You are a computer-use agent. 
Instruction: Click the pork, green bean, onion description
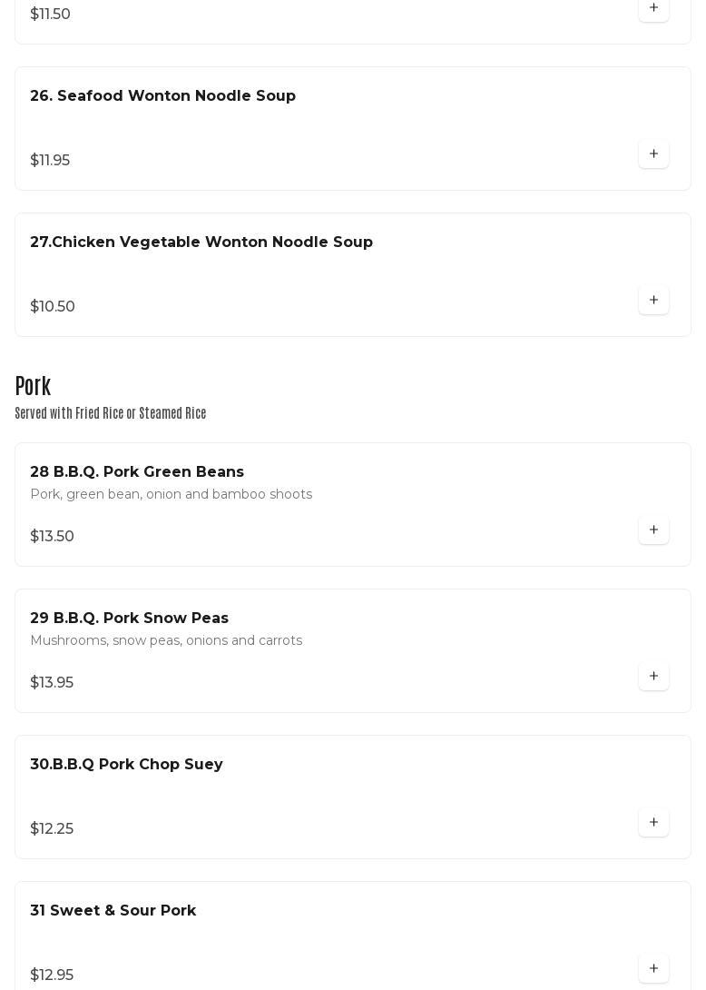(x=171, y=495)
